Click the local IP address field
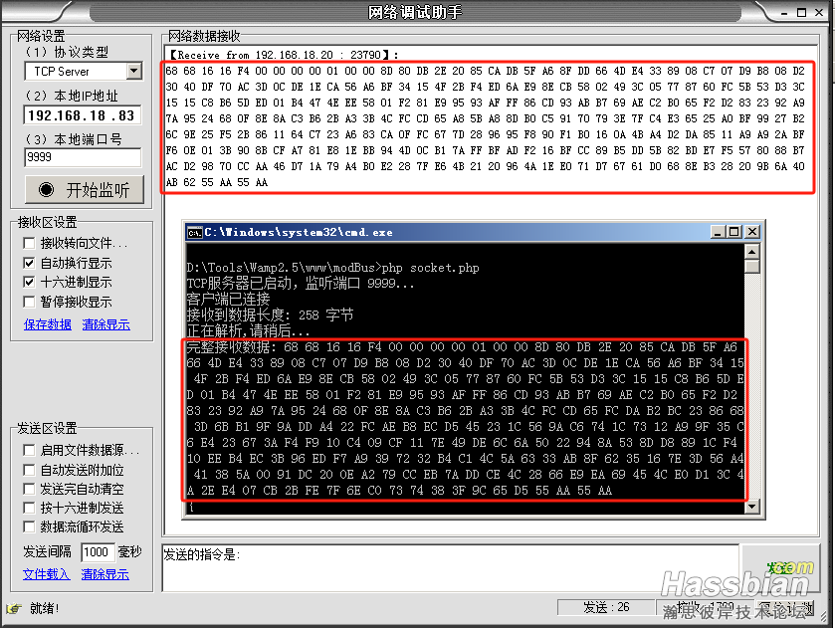The image size is (835, 630). (84, 114)
